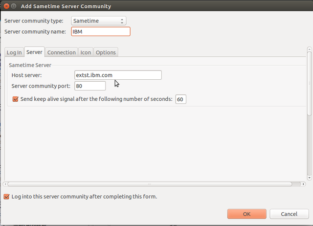Select the Server tab
The width and height of the screenshot is (313, 226).
coord(34,52)
